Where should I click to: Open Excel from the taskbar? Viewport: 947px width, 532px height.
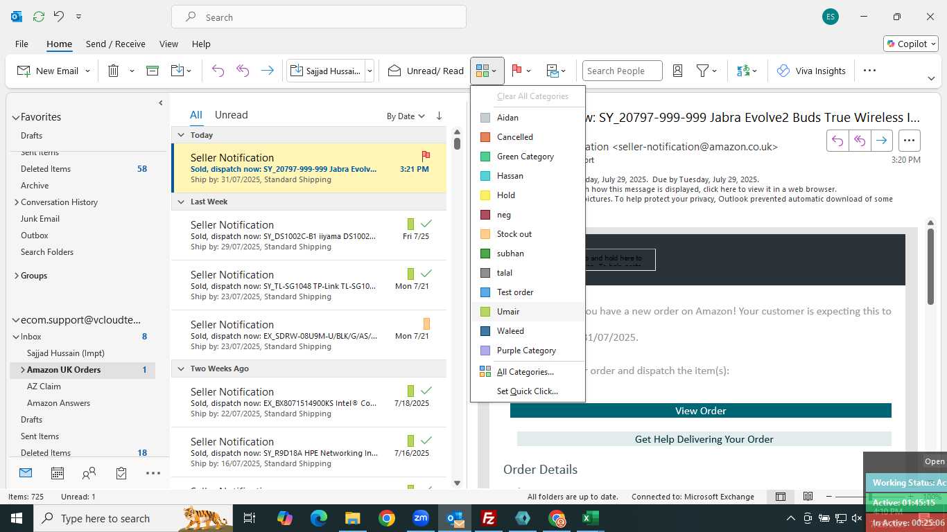coord(591,518)
